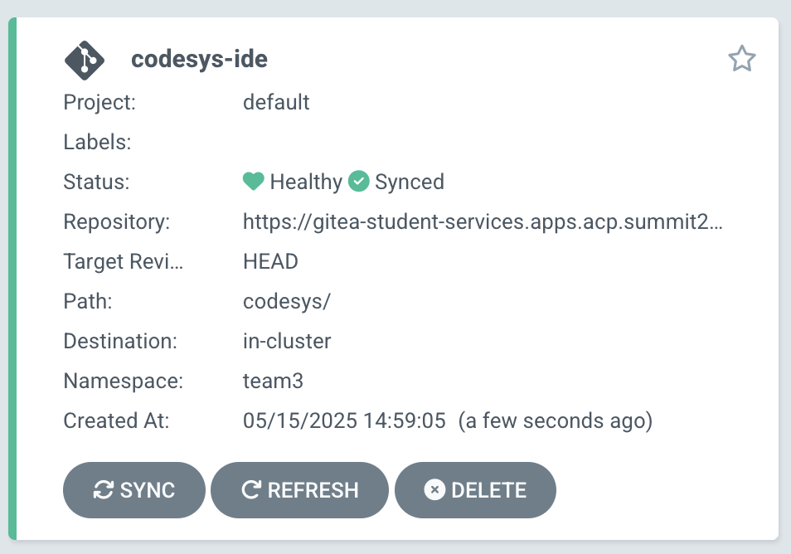Click the 'Namespace:' field label
Screen dimensions: 791x554
pyautogui.click(x=123, y=381)
